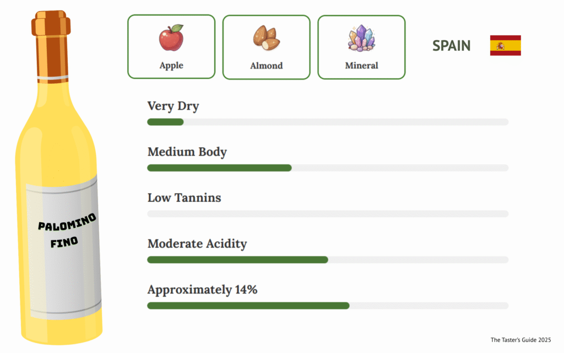
Task: Click the Very Dry heading
Action: 173,106
